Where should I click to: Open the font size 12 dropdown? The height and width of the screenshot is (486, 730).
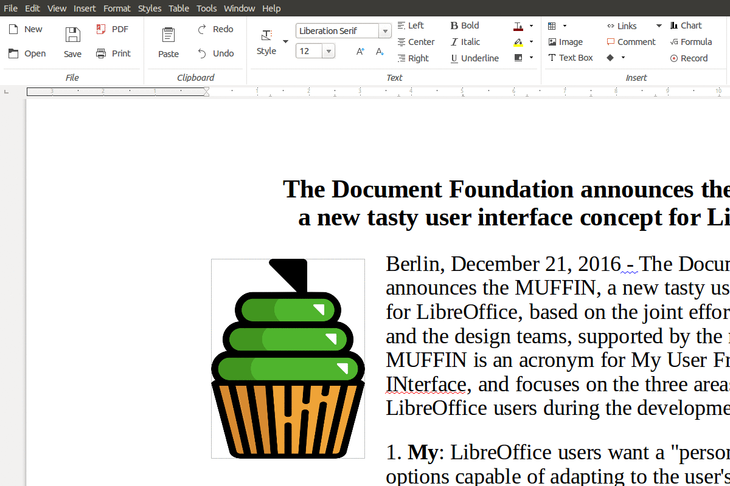[328, 51]
